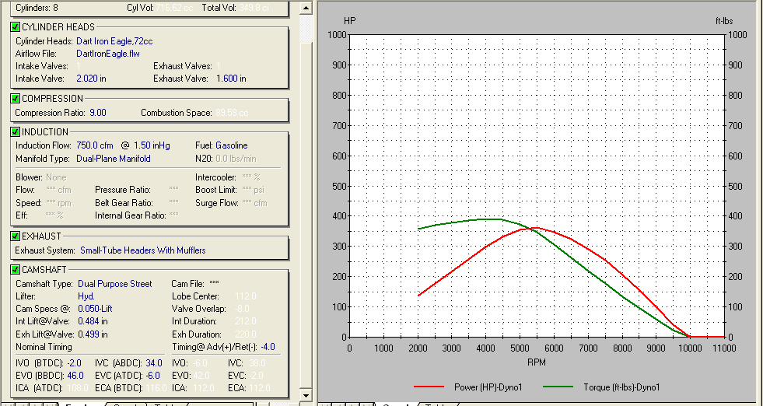
Task: Toggle the COMPRESSION category checkbox
Action: coord(16,99)
